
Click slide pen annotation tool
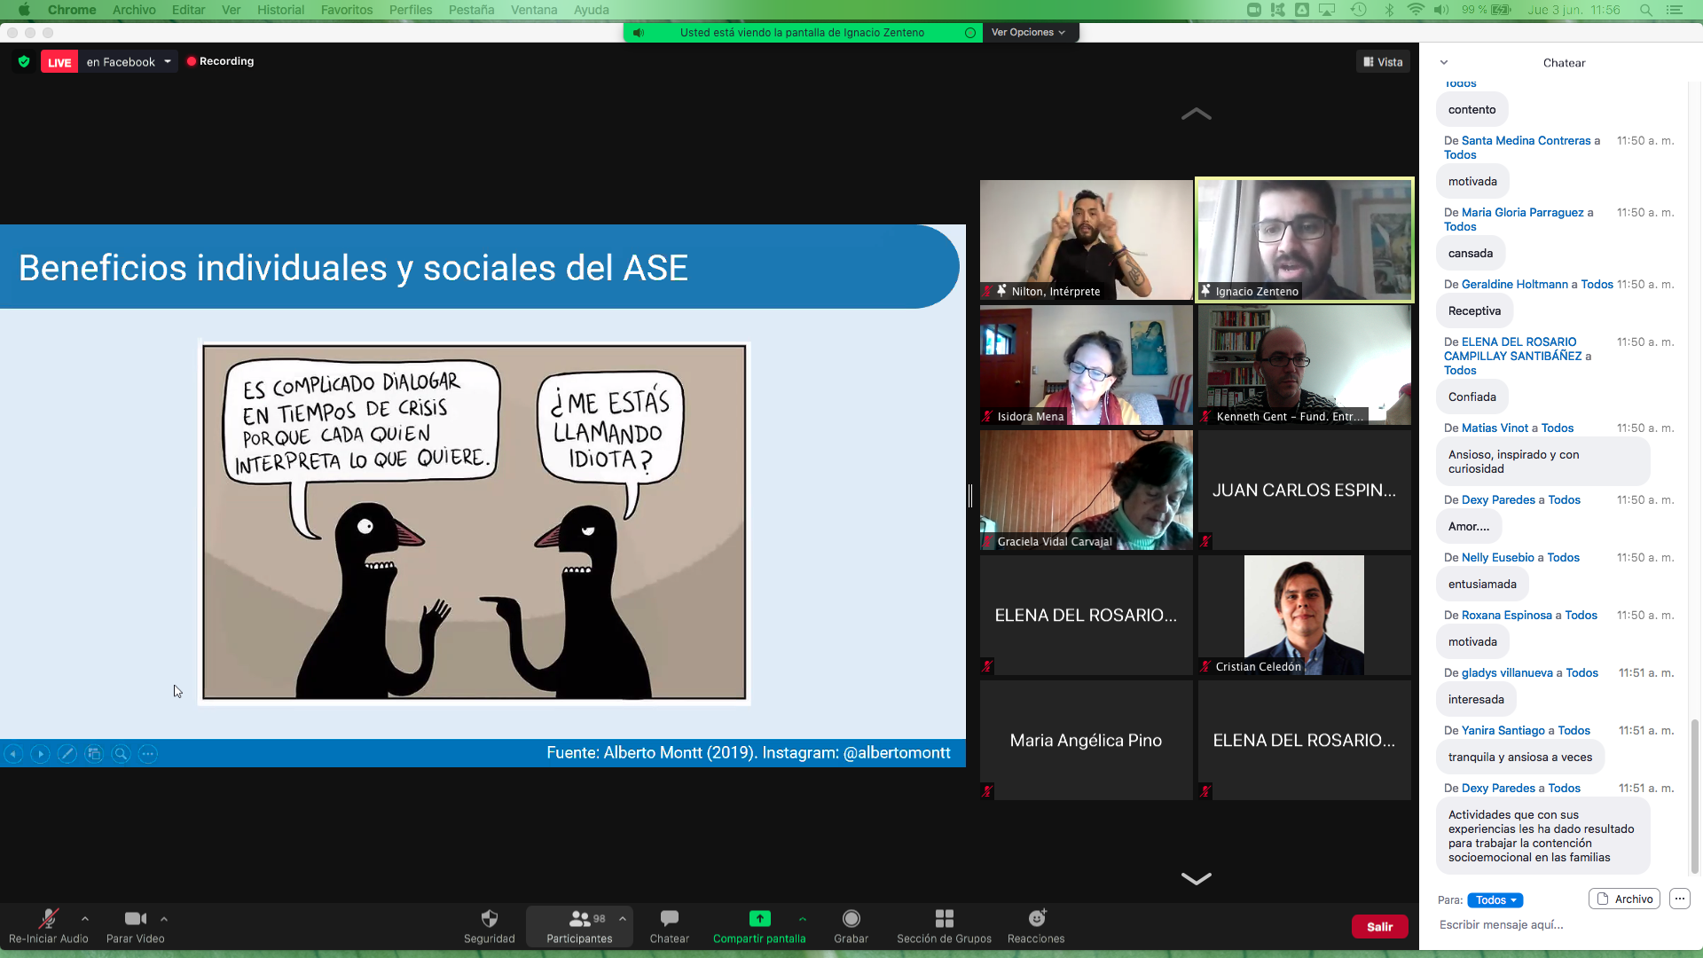click(x=67, y=754)
